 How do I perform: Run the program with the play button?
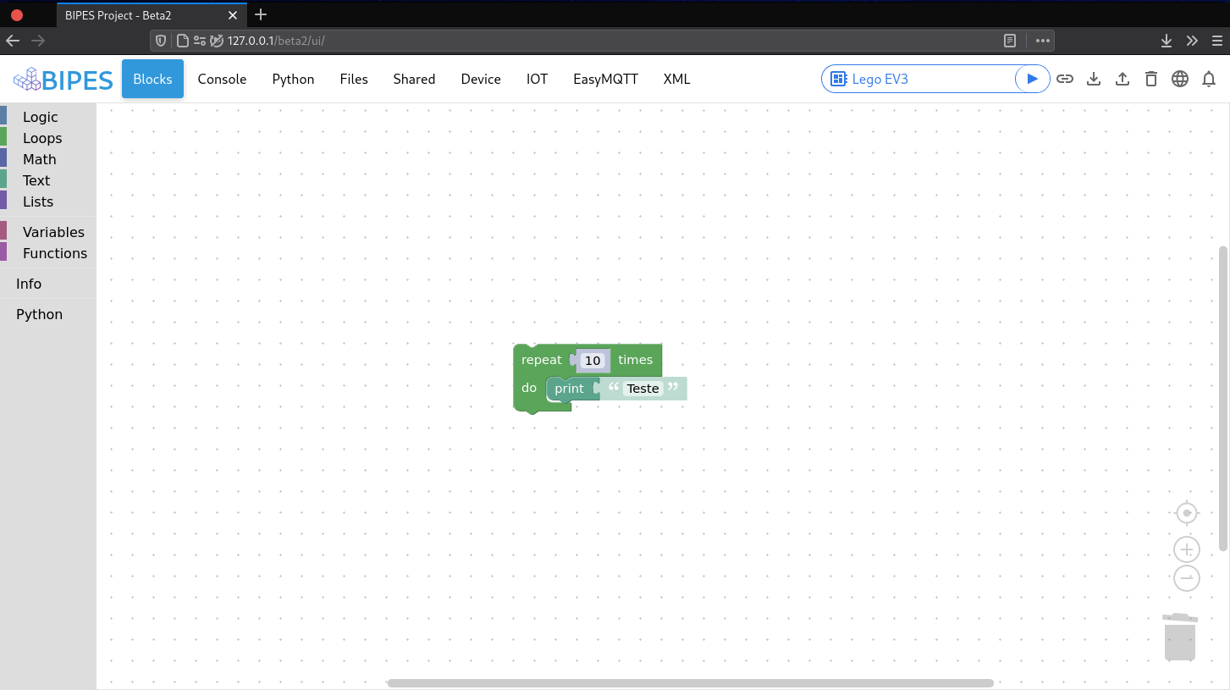point(1032,79)
